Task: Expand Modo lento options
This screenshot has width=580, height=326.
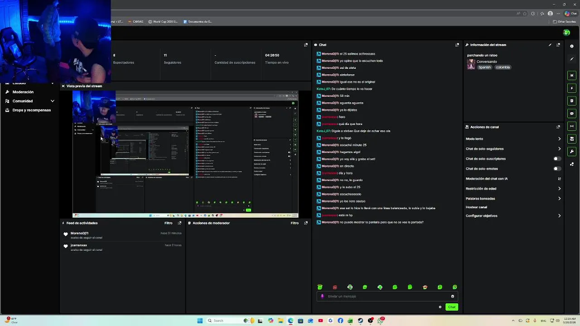Action: [x=559, y=139]
